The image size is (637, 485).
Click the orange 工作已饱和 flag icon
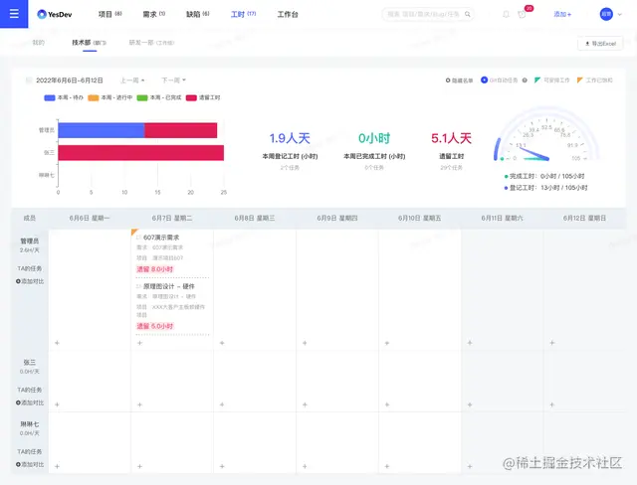[x=579, y=80]
